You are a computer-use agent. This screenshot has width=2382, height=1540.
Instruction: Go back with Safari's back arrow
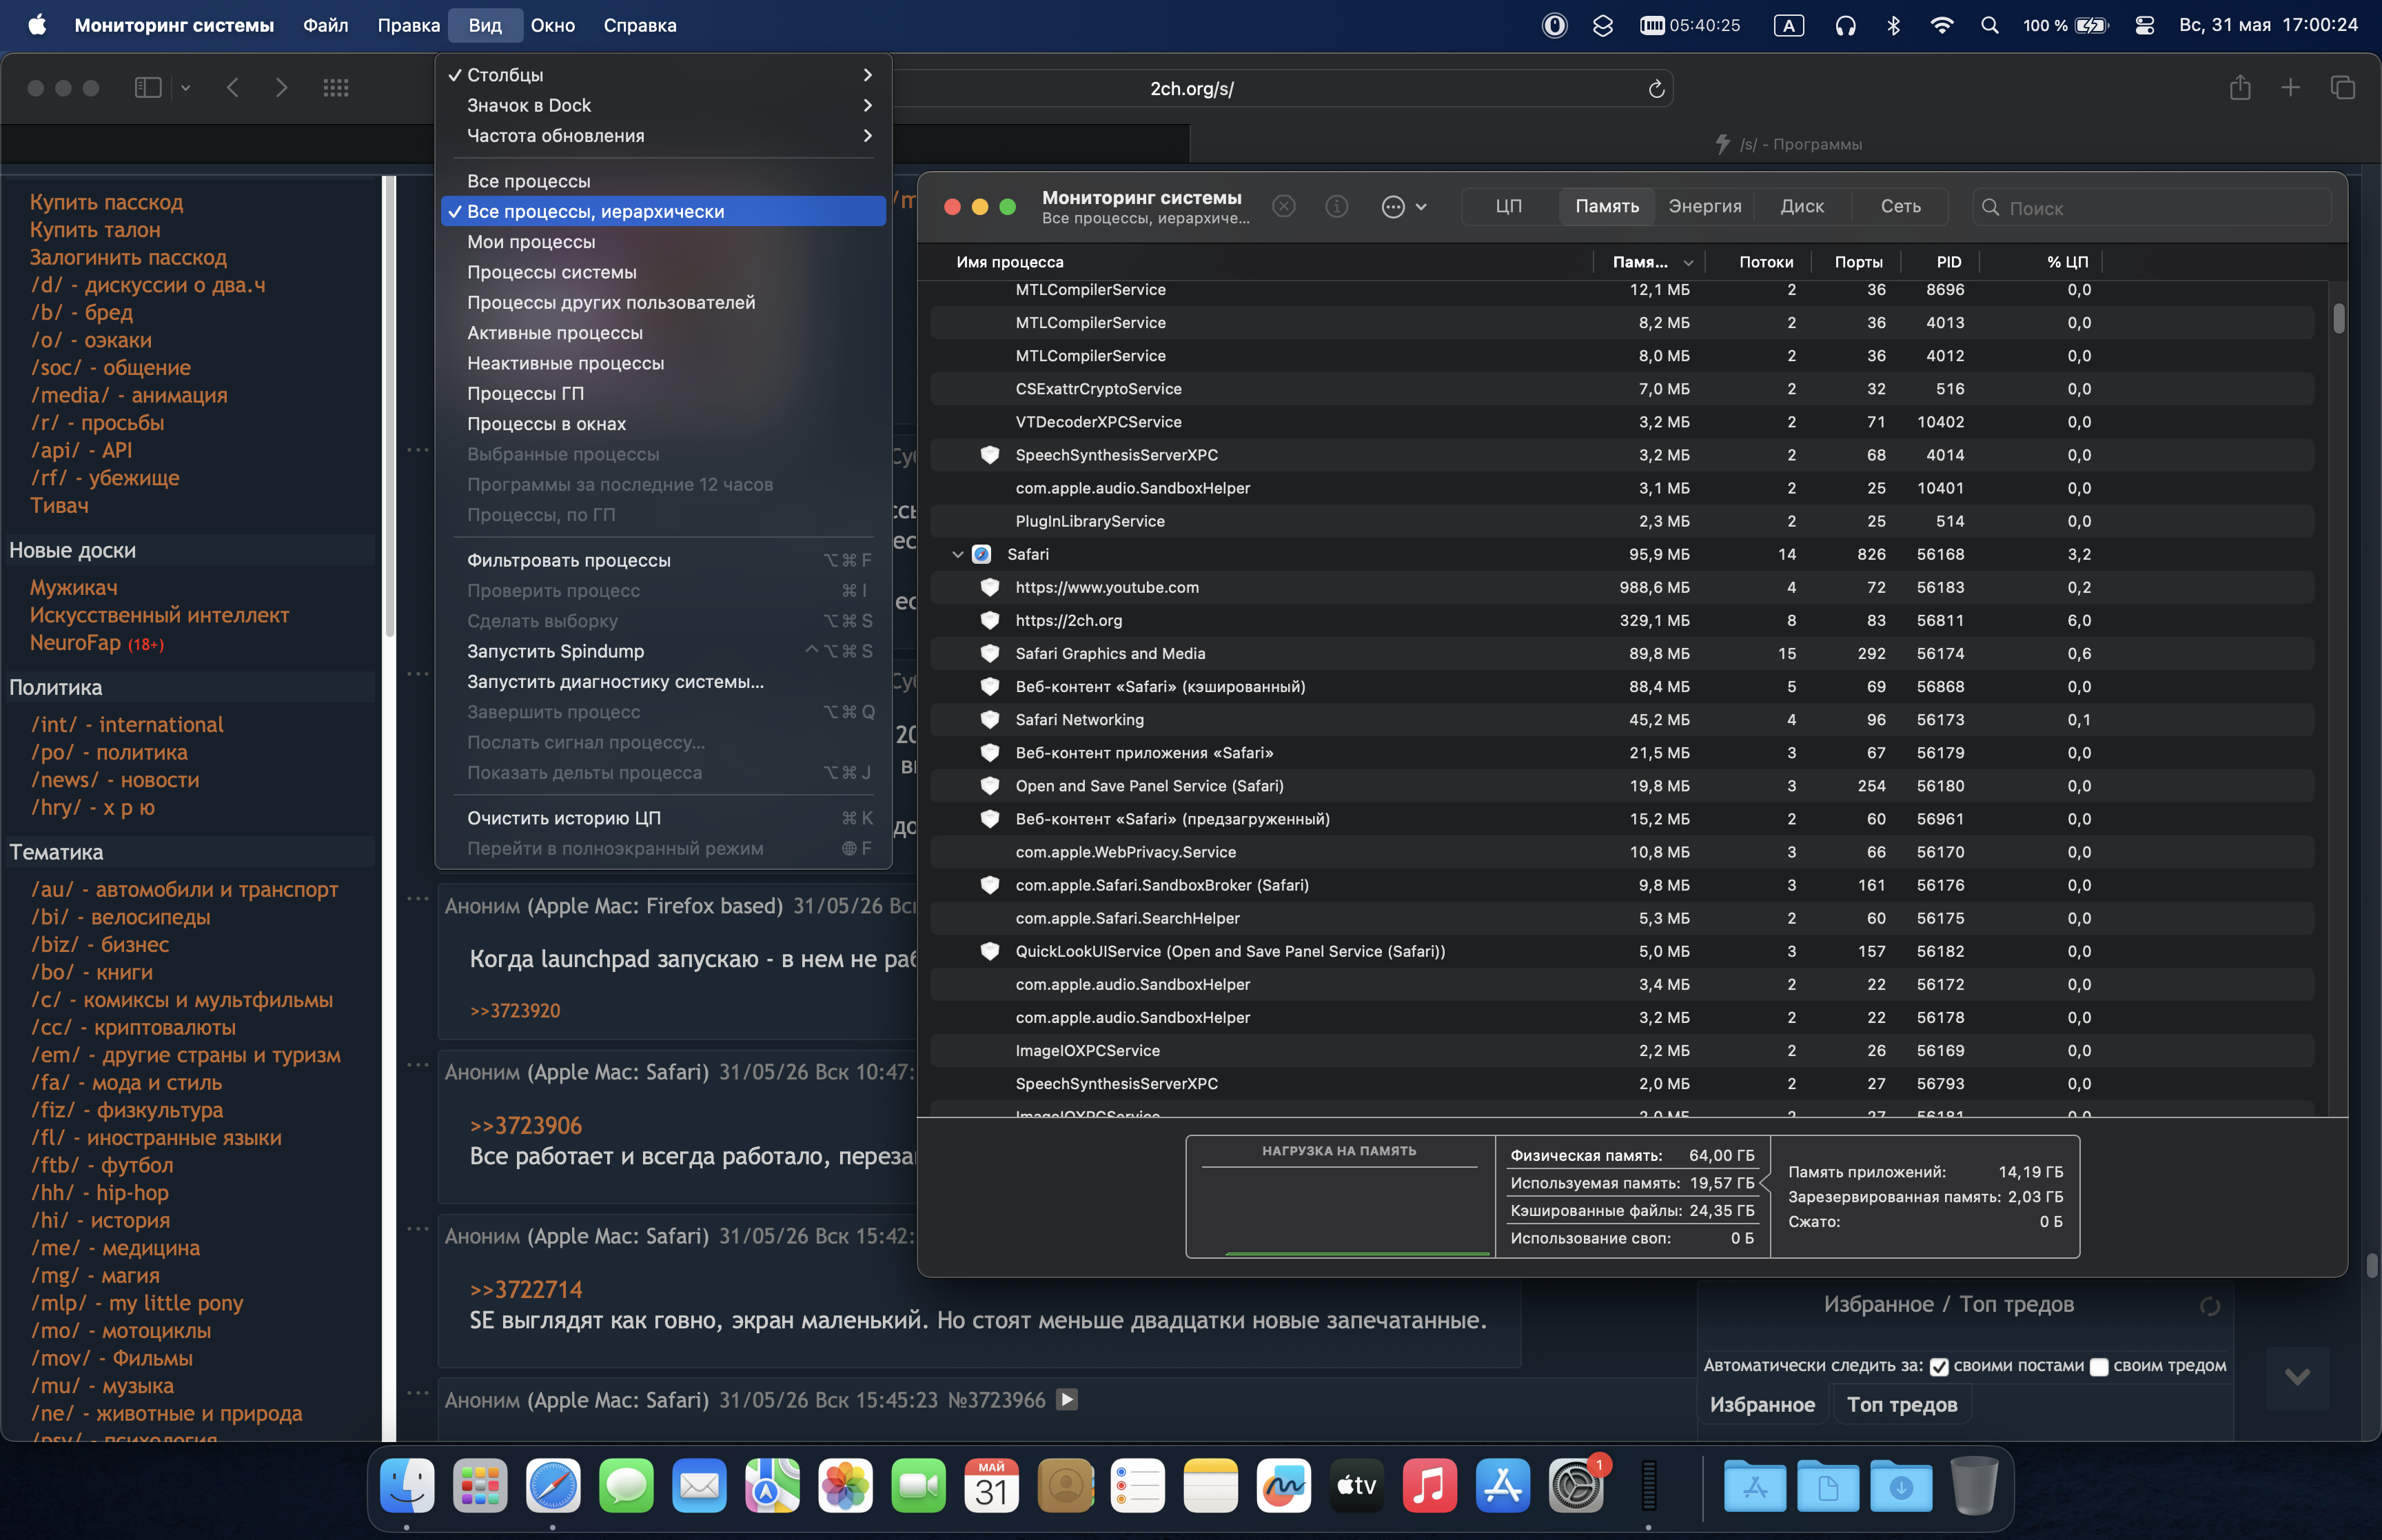point(233,88)
